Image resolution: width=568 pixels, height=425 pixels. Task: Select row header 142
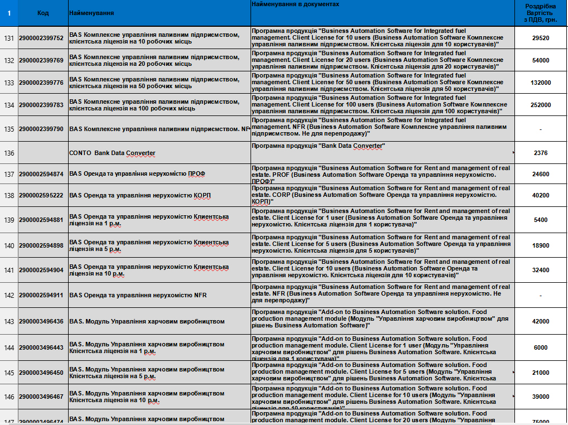tap(9, 296)
